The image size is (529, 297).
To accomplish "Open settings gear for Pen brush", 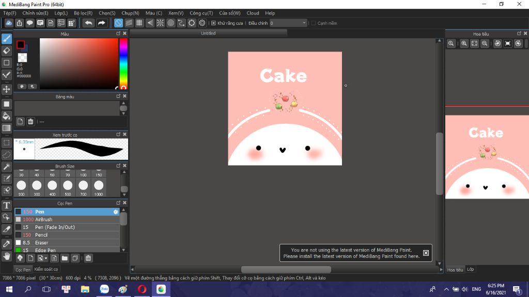I will pos(116,212).
